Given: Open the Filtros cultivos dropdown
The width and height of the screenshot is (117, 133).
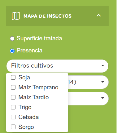Looking at the screenshot, I should tap(57, 66).
